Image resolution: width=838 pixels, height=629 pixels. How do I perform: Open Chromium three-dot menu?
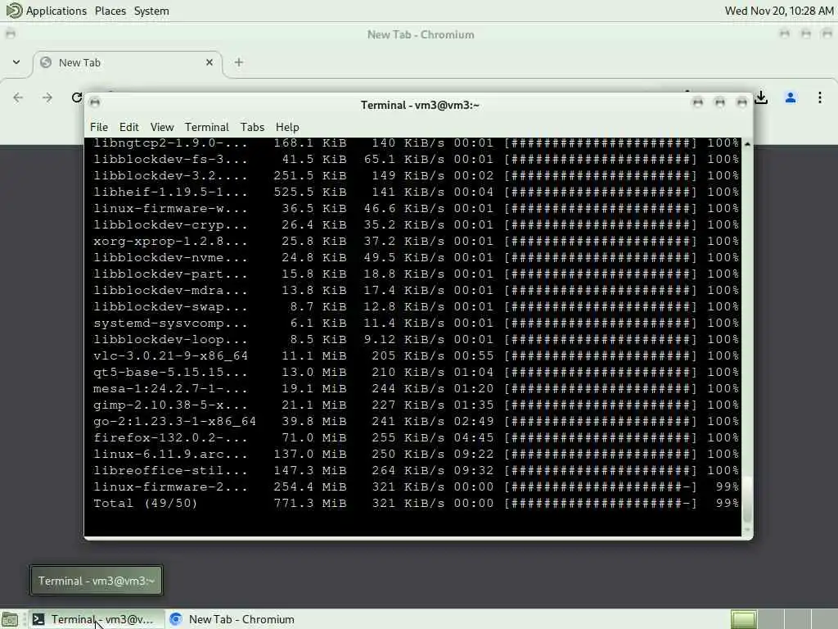[x=820, y=97]
